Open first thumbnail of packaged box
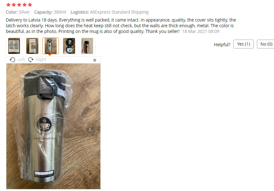274x191 pixels. (14, 46)
